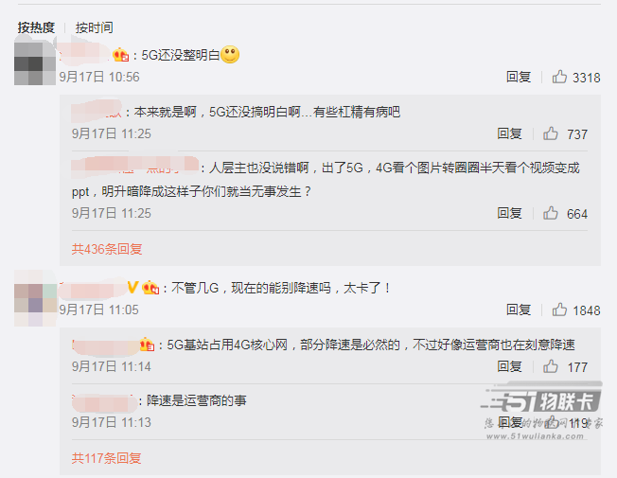Switch to 按时间 sorting tab
Screen dimensions: 617x478
click(94, 27)
